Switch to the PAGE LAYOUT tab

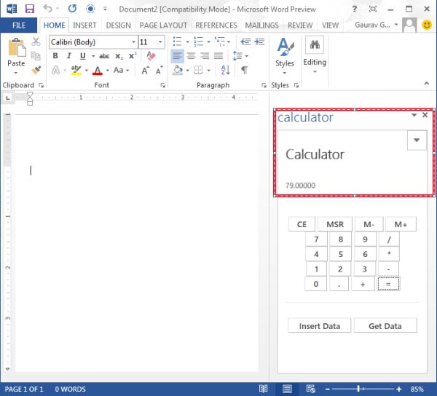(x=163, y=25)
